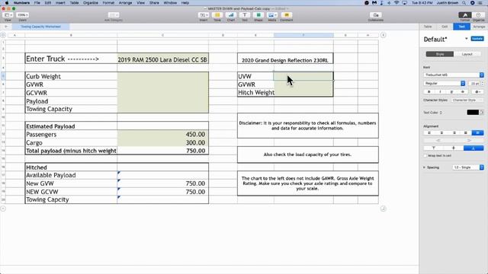488x274 pixels.
Task: Open the Organize menu in menu bar
Action: (91, 3)
